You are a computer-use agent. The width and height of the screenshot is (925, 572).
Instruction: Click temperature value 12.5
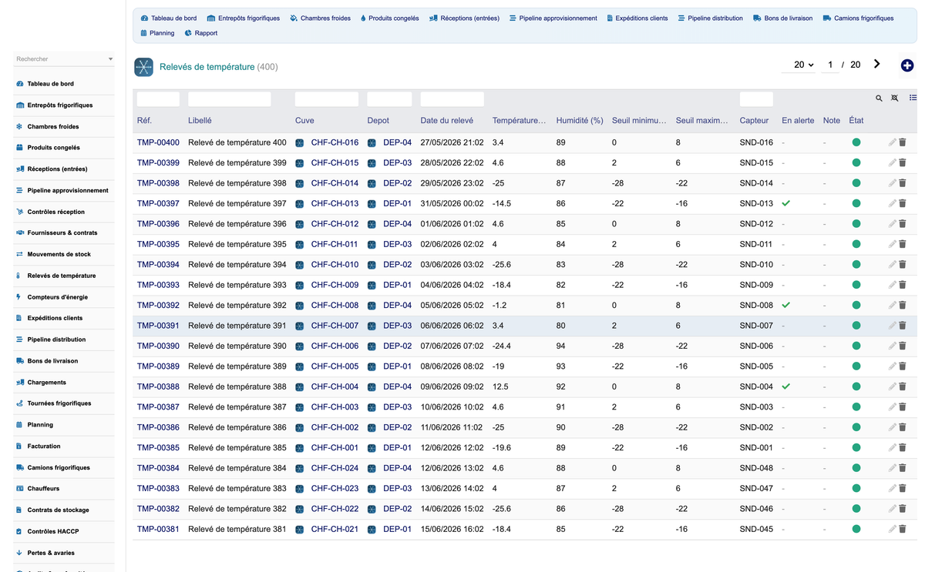[500, 386]
